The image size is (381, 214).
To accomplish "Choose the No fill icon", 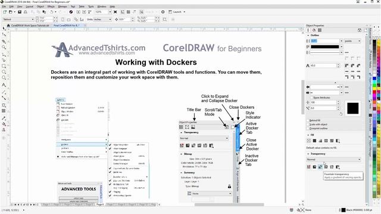I will click(308, 141).
